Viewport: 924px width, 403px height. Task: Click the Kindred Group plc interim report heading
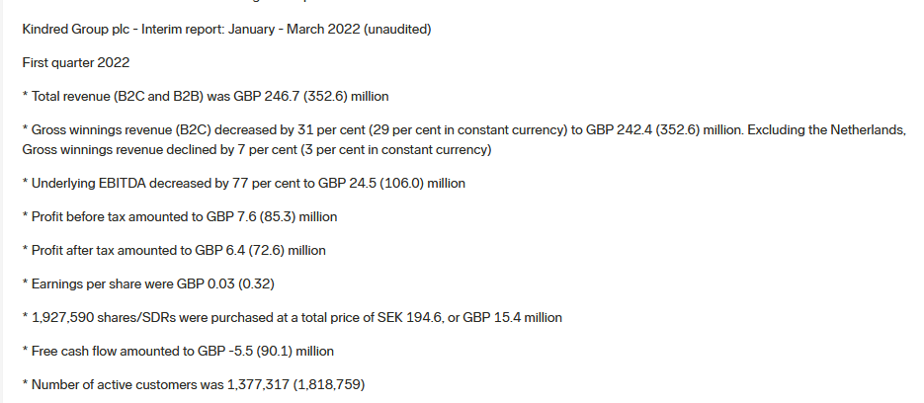[226, 30]
